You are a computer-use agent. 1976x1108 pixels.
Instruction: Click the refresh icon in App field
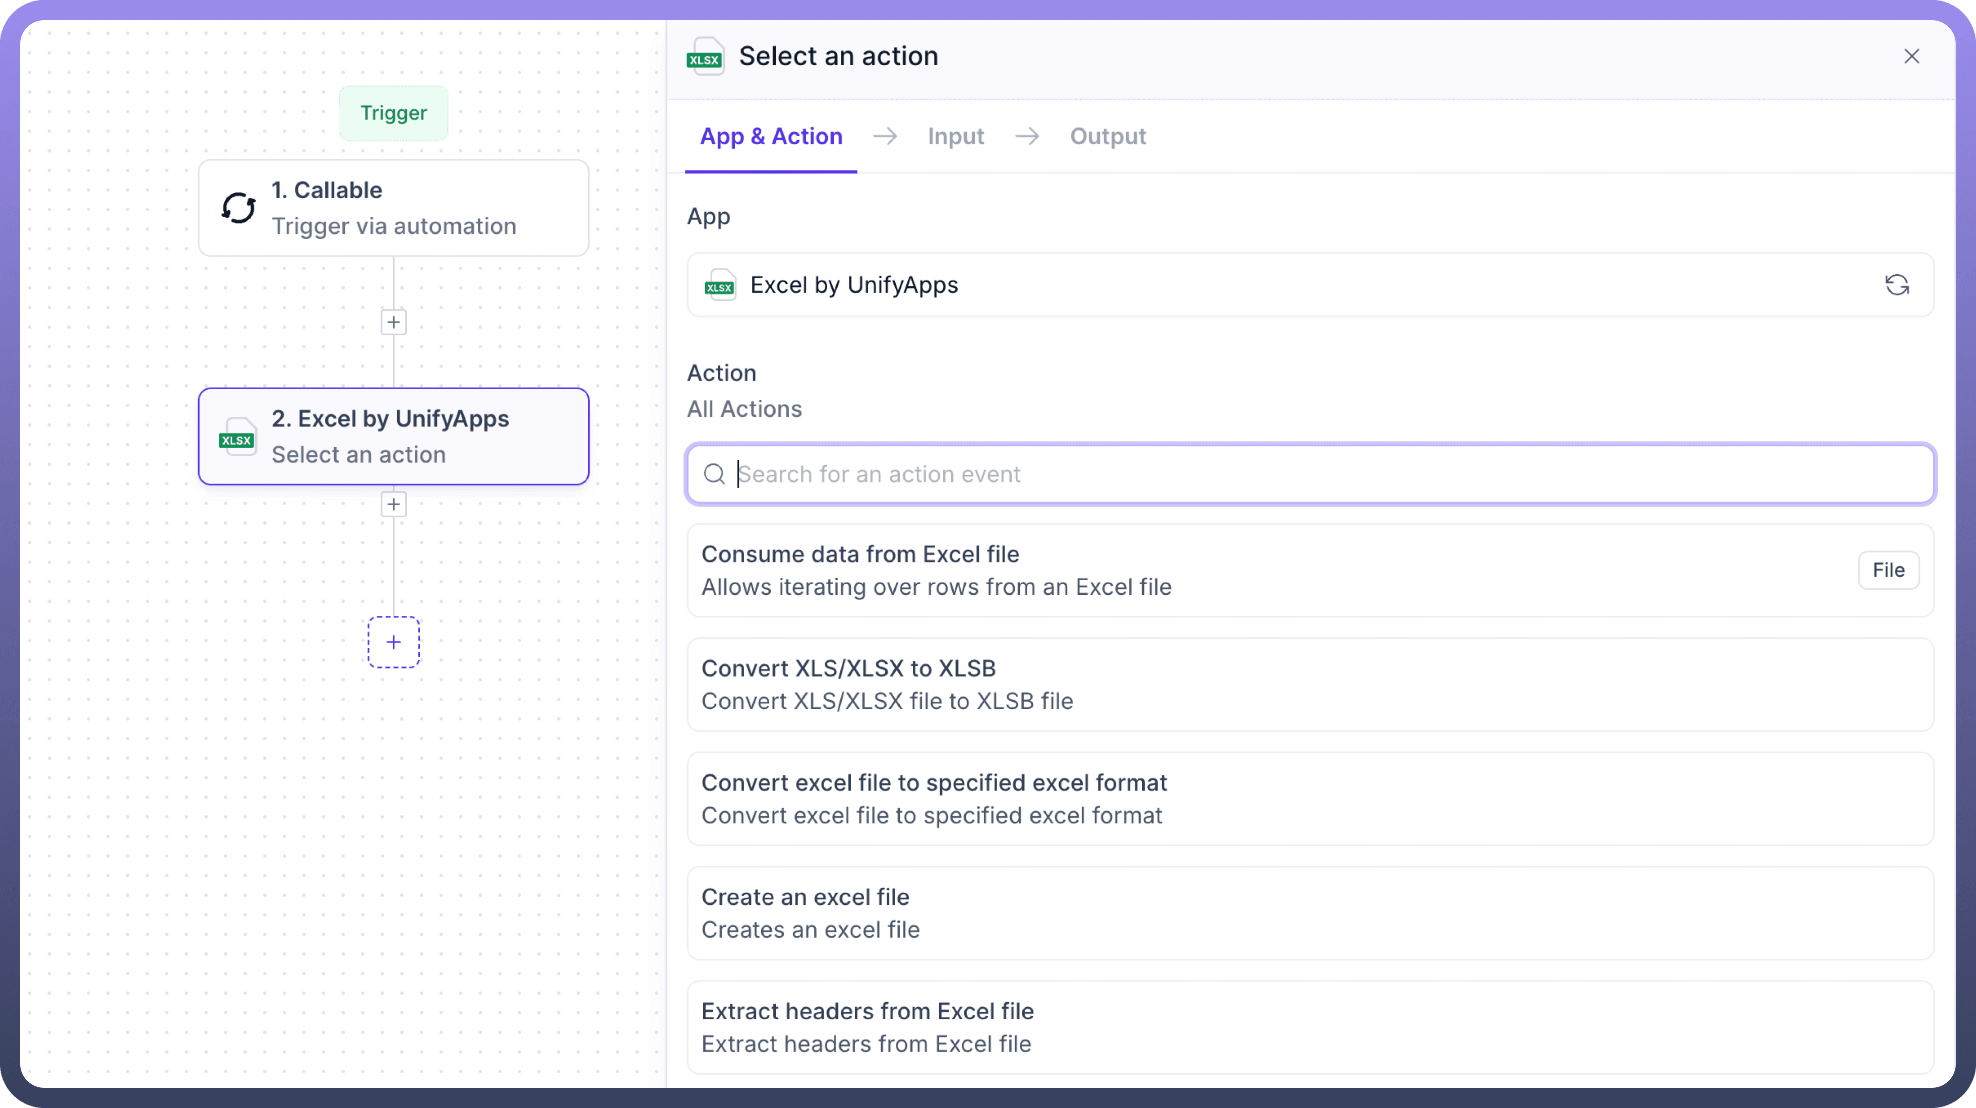point(1896,285)
